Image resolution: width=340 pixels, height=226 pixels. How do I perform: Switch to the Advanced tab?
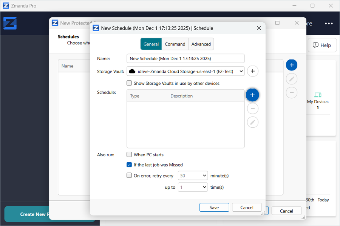(x=201, y=44)
